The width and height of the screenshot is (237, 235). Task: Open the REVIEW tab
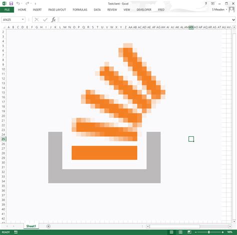click(112, 10)
